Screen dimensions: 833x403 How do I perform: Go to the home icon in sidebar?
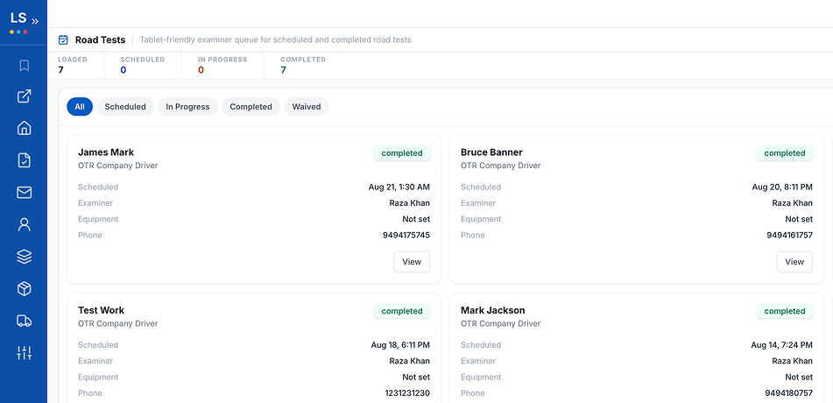24,128
